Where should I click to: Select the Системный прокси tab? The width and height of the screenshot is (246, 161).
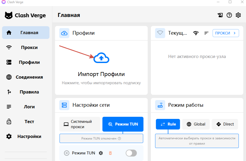pyautogui.click(x=80, y=124)
